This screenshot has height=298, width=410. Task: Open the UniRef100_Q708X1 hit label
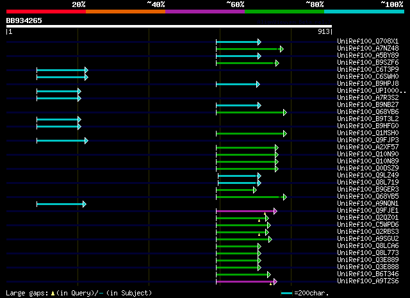coord(368,41)
